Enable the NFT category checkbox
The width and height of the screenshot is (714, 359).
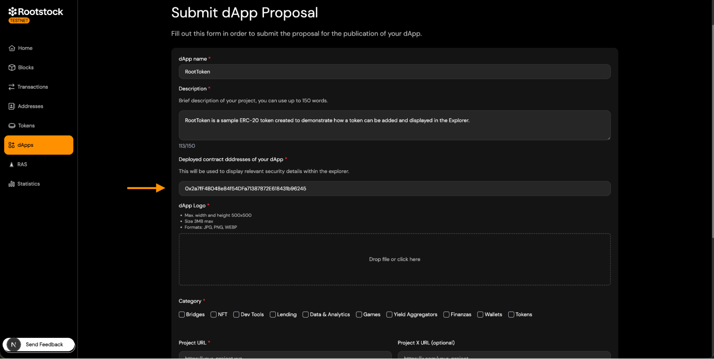pos(214,315)
